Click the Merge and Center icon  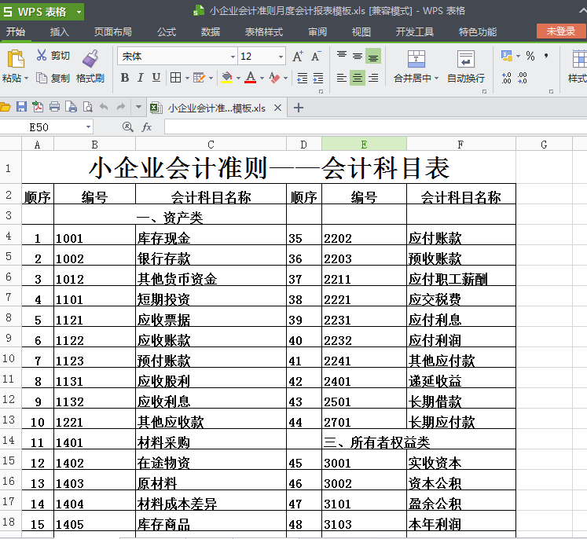click(x=416, y=59)
